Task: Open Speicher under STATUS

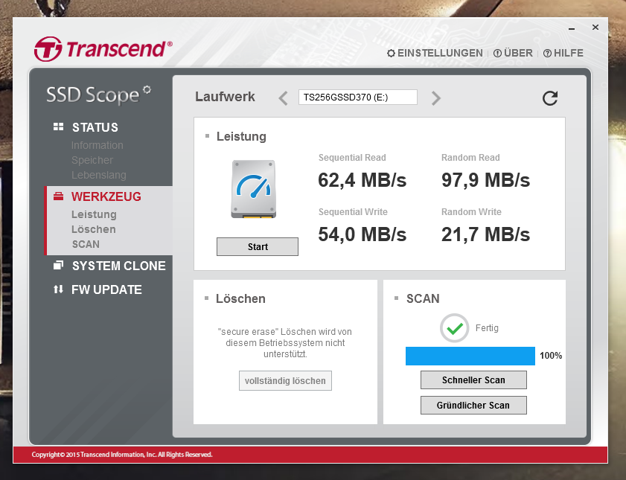Action: (x=92, y=161)
